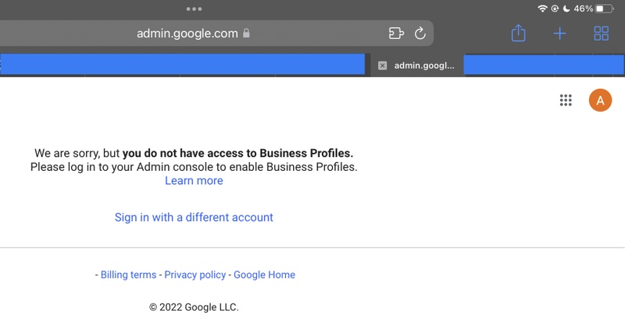
Task: Reload the page with refresh icon
Action: tap(420, 34)
